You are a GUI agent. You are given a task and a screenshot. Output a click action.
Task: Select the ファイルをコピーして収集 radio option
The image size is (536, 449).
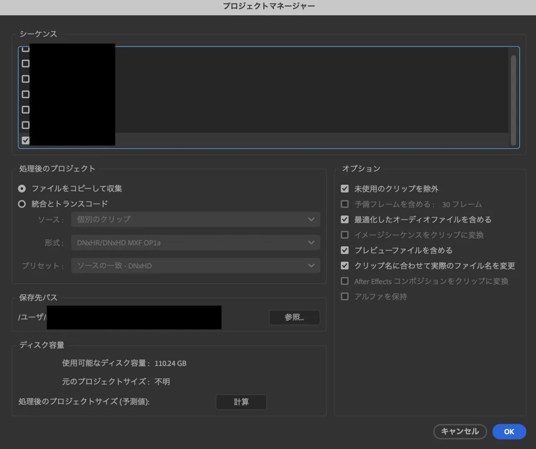22,188
